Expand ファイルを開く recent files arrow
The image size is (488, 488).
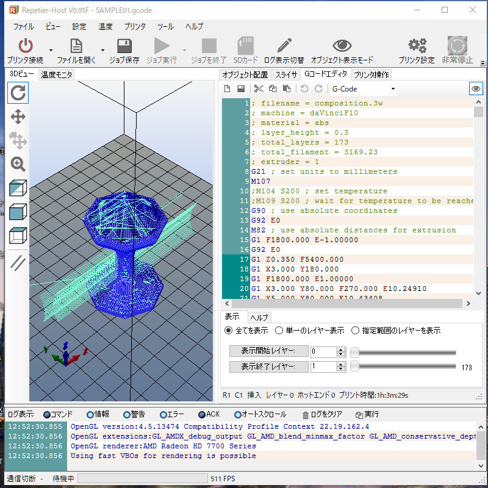tap(102, 50)
